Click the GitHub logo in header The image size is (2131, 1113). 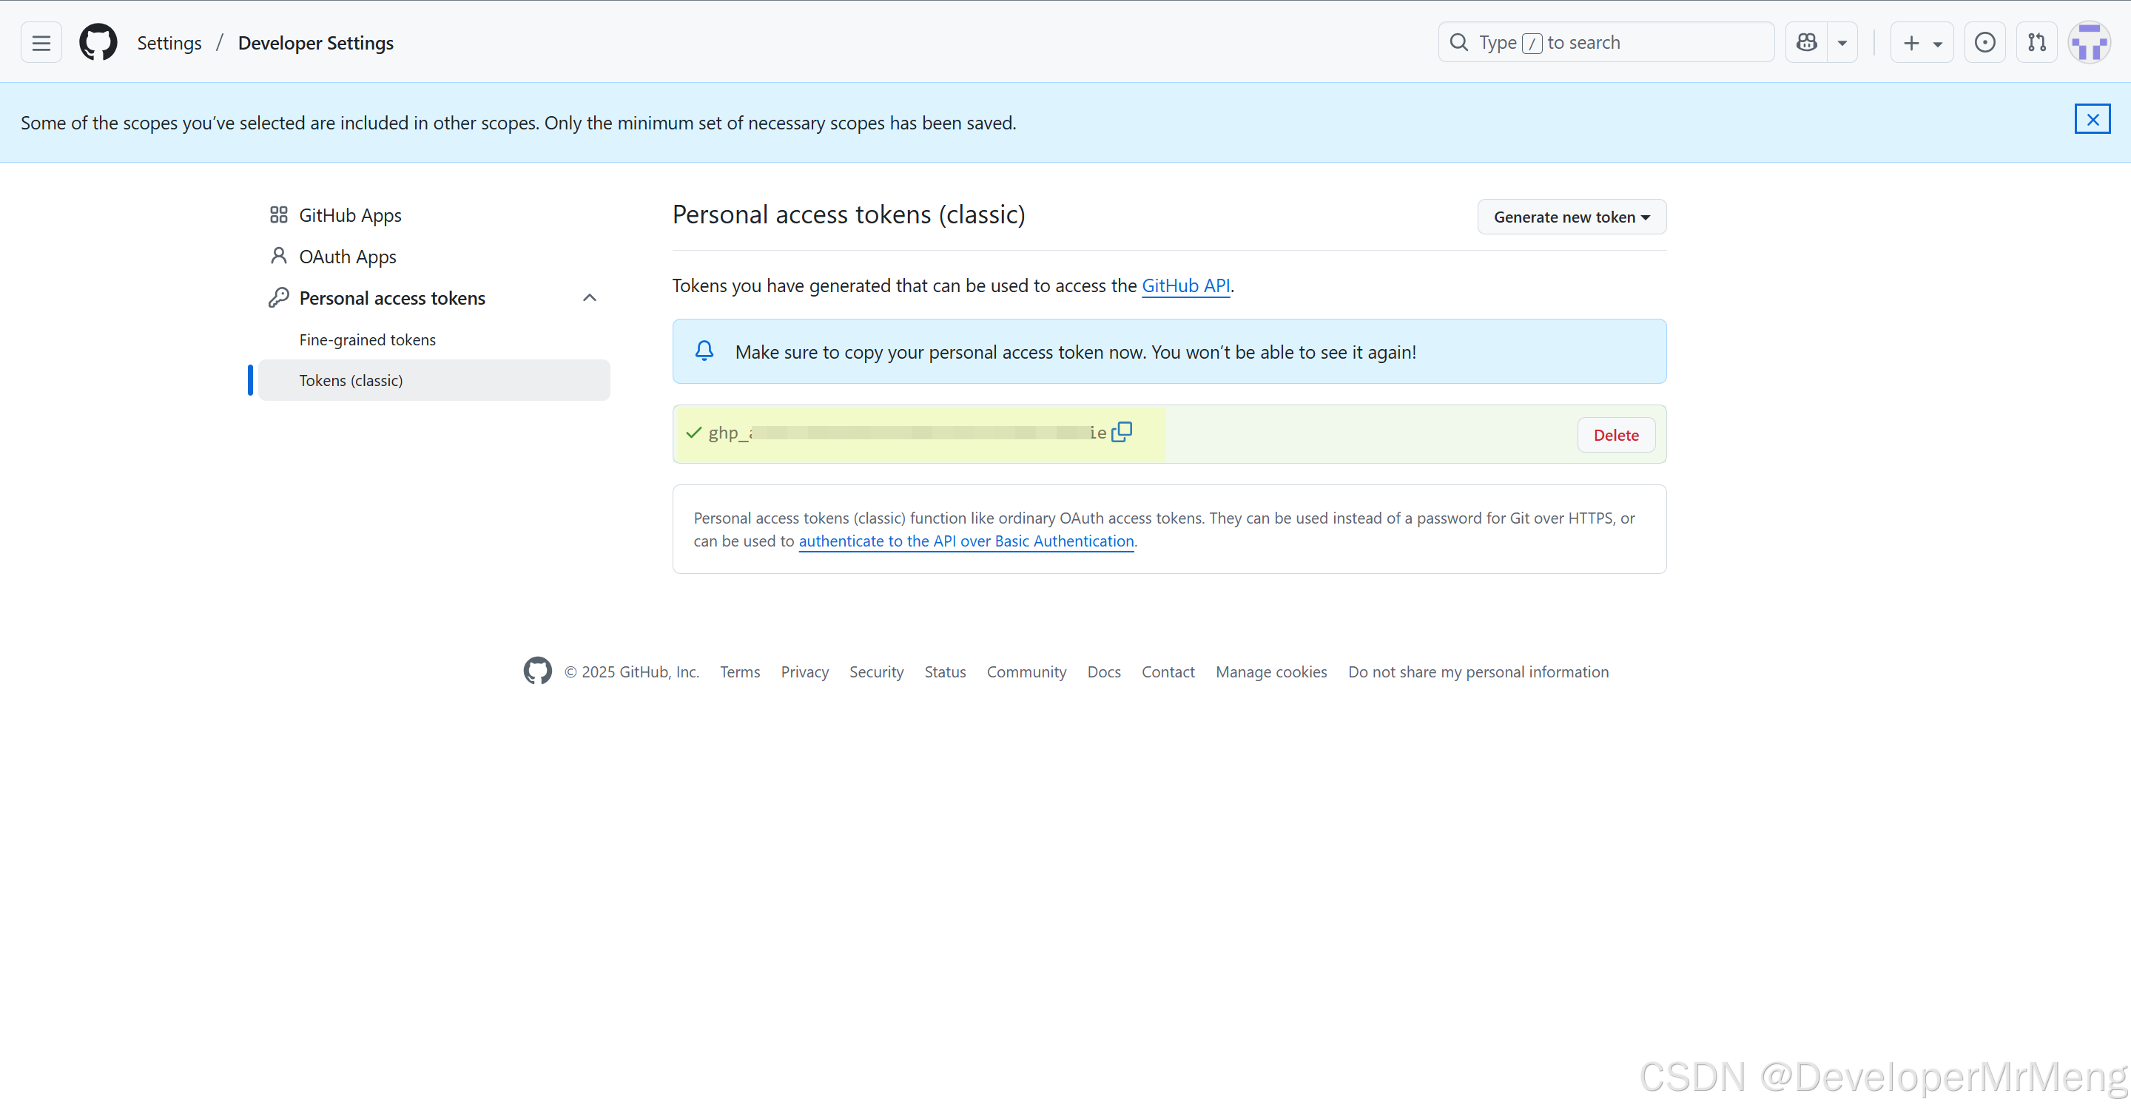coord(98,42)
